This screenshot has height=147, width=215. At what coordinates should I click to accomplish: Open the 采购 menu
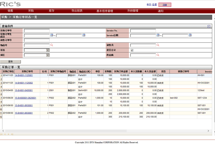coord(31,11)
